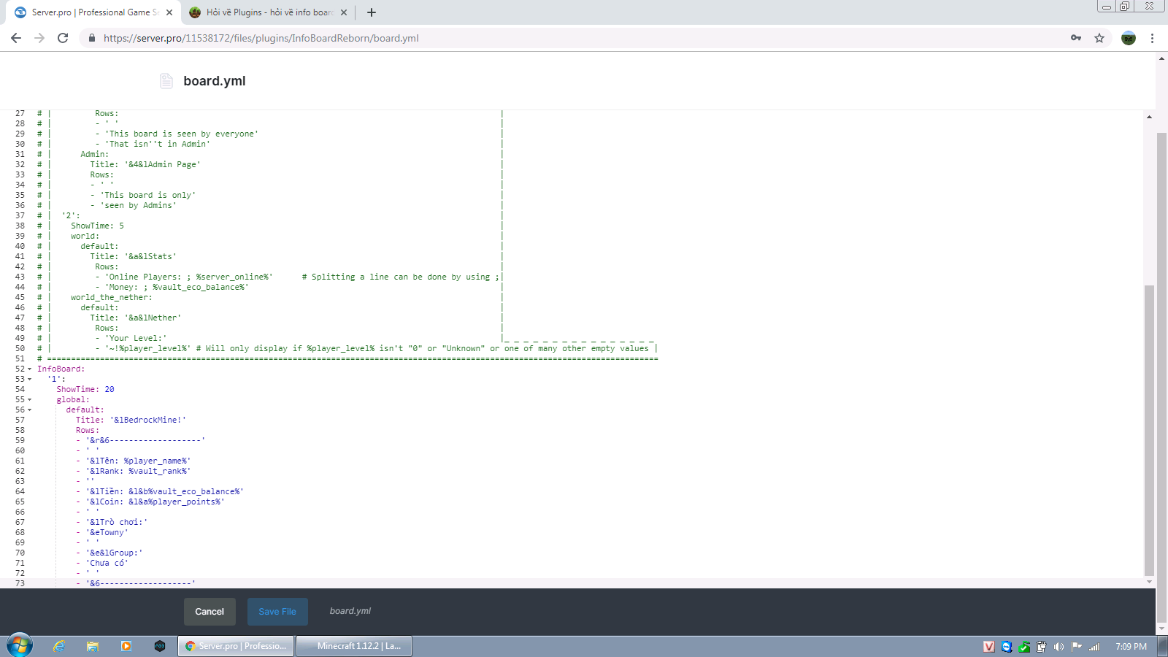Click the board.yml label beside Save File
Screen dimensions: 1168x657
point(350,611)
